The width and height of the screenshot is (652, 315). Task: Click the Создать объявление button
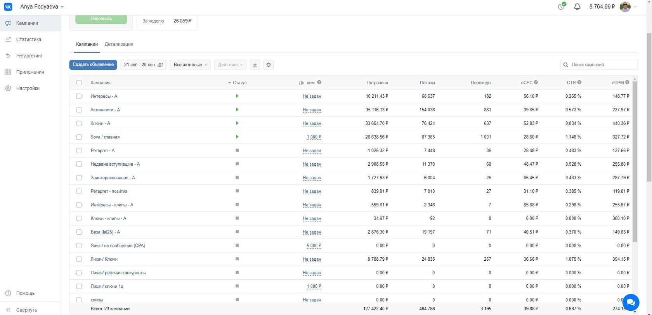point(93,64)
